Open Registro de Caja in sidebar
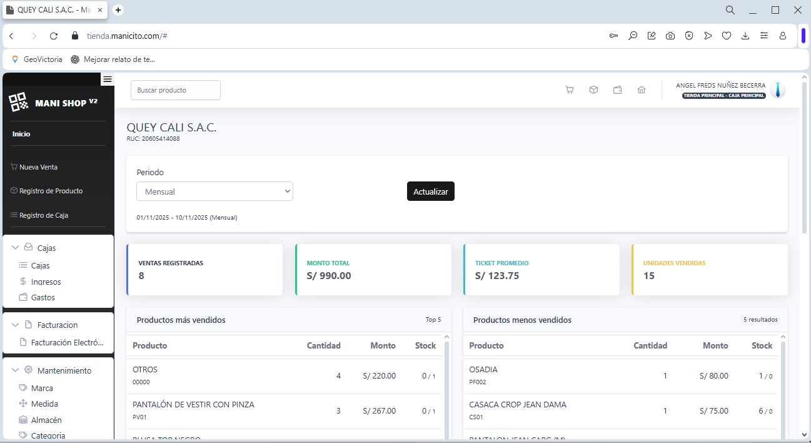The width and height of the screenshot is (811, 443). pos(43,215)
